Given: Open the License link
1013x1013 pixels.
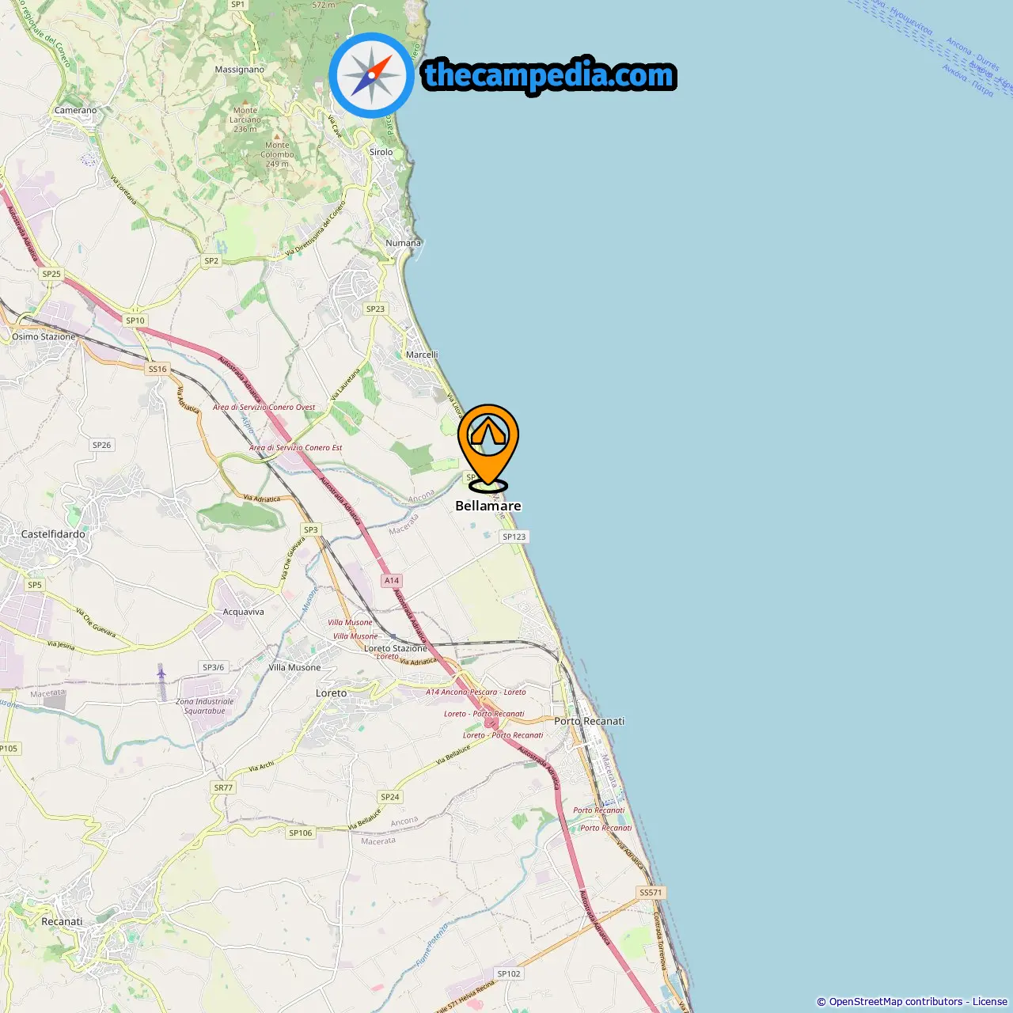Looking at the screenshot, I should [989, 1001].
